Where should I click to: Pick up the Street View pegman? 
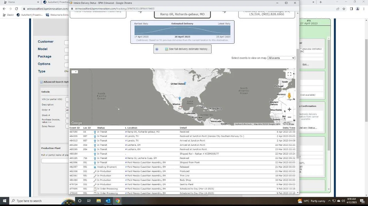pos(289,96)
